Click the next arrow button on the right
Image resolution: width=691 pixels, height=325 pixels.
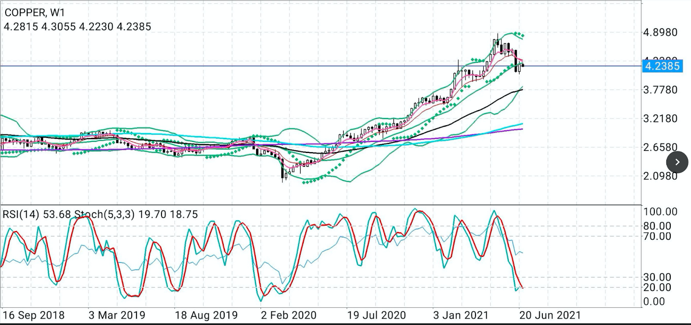[x=677, y=162]
